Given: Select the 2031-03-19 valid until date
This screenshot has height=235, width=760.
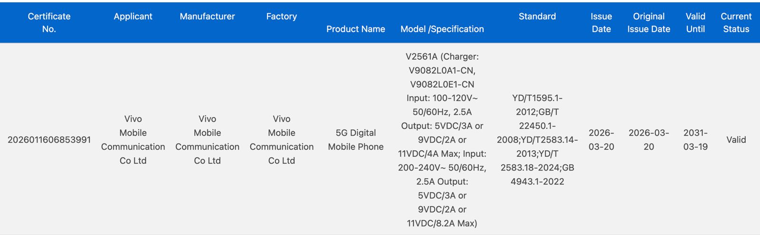Looking at the screenshot, I should click(x=695, y=140).
